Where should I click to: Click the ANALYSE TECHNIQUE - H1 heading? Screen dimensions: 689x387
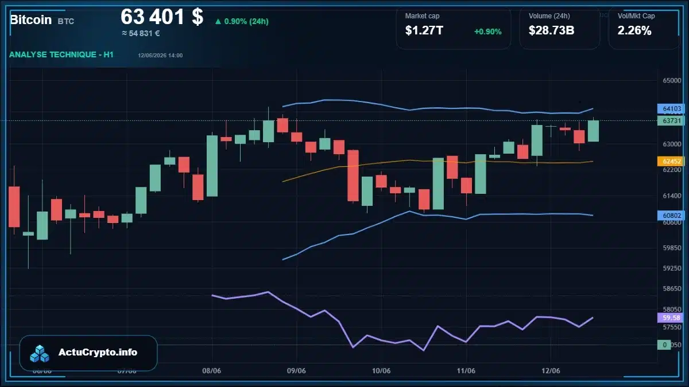(61, 54)
